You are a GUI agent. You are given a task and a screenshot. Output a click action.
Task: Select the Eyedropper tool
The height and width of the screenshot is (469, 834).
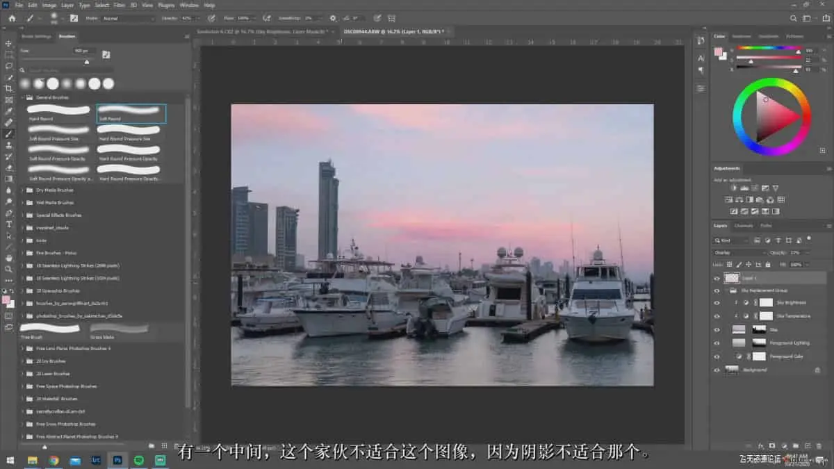tap(9, 111)
